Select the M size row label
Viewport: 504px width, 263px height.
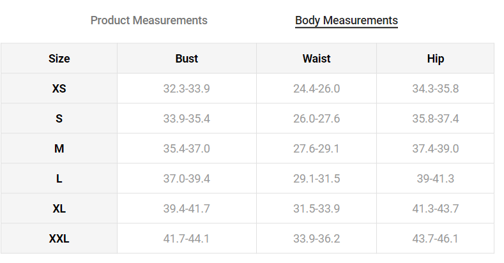tap(59, 149)
